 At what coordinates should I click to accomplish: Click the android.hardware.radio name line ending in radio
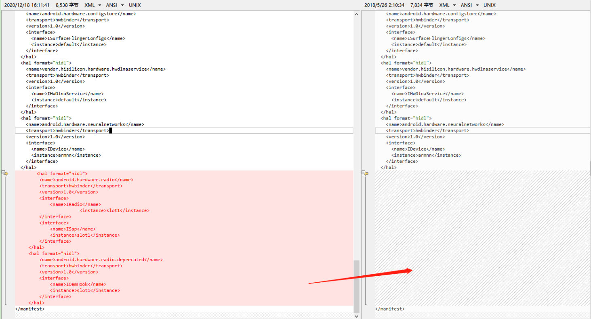[86, 180]
